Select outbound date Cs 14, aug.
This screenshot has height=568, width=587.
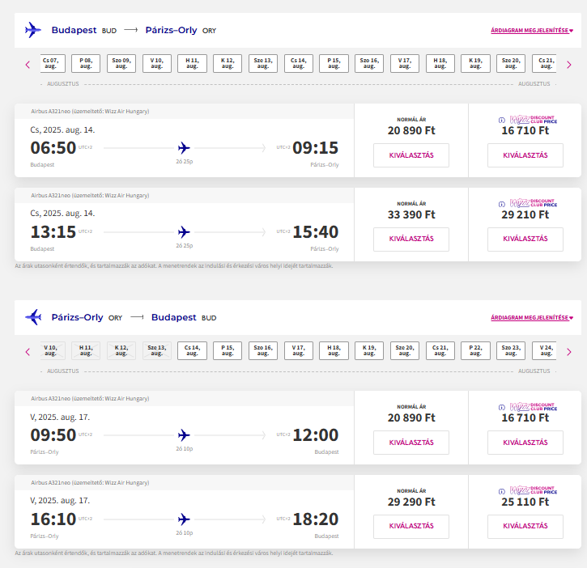[x=299, y=63]
